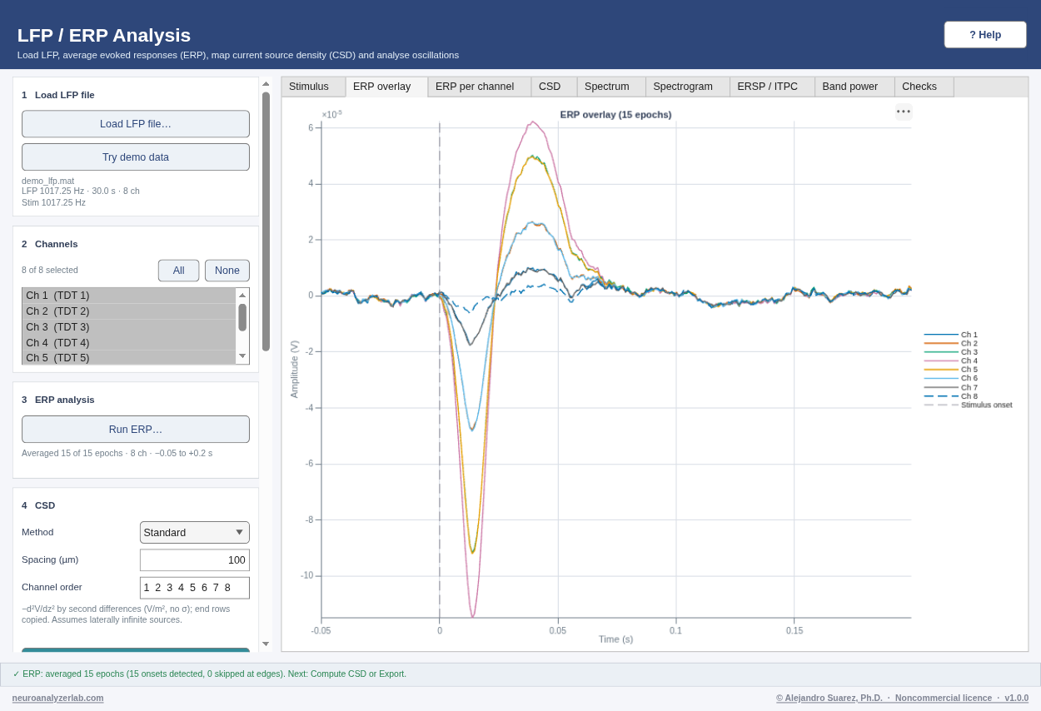Toggle Ch 2 in the plot legend
Viewport: 1041px width, 711px height.
tap(951, 343)
